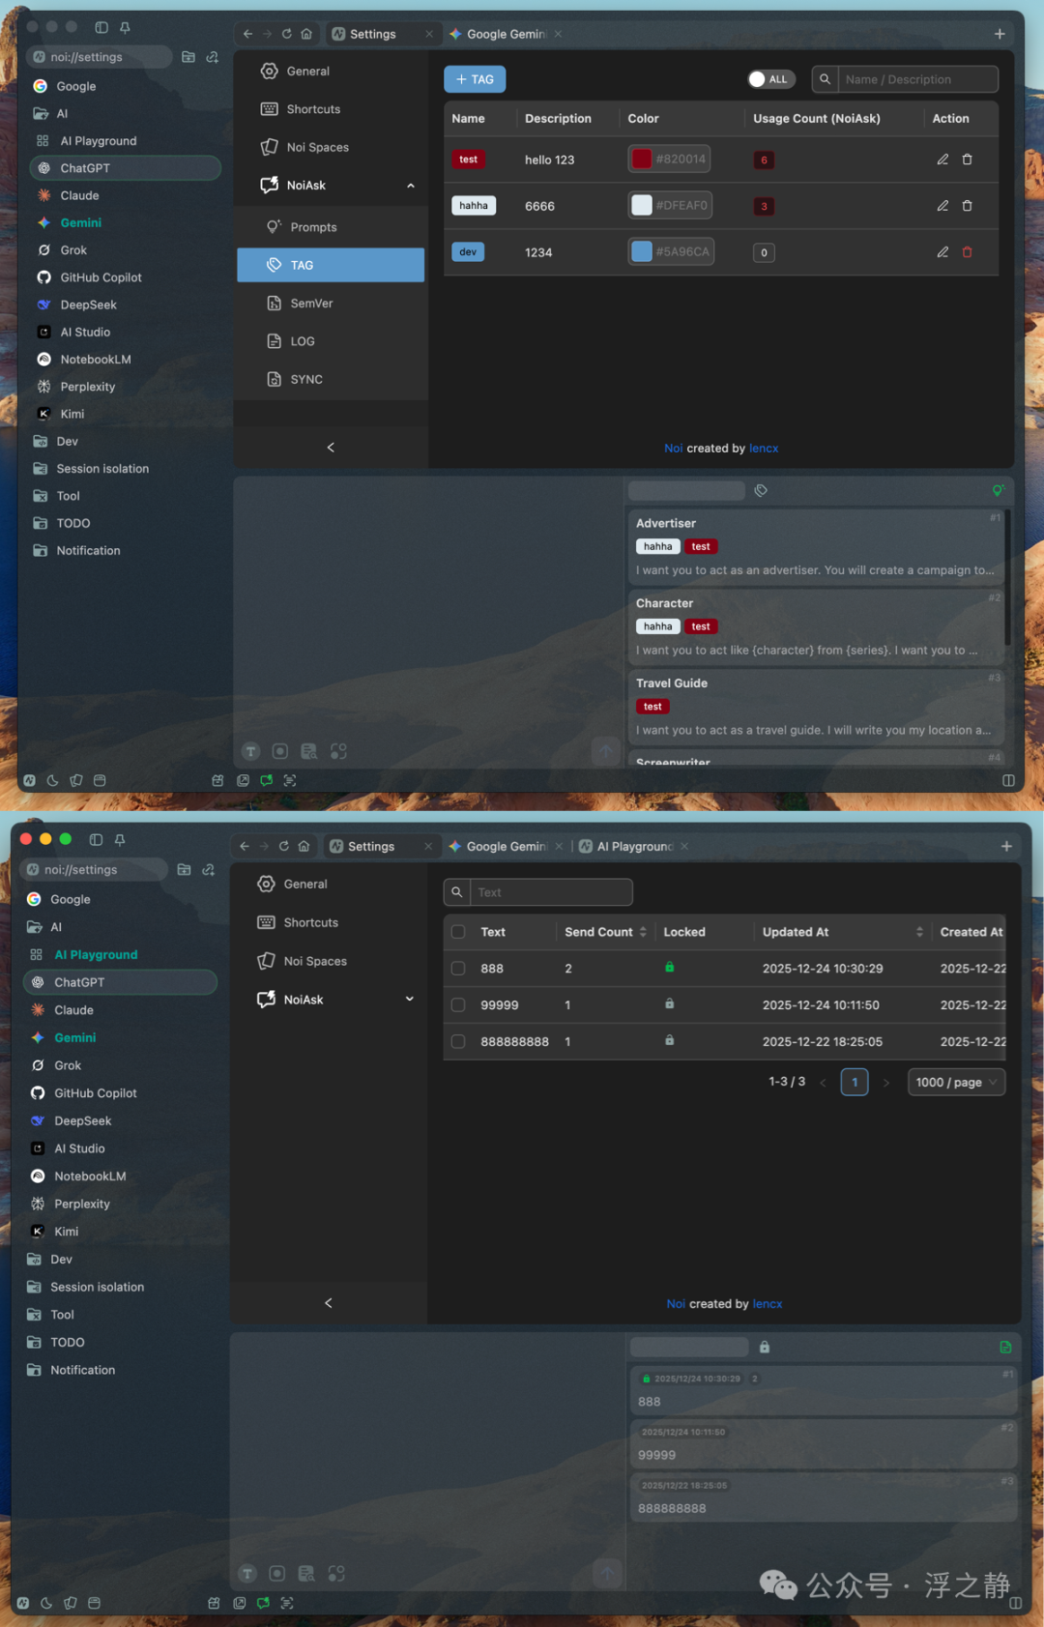
Task: Open the Prompts settings section
Action: (331, 227)
